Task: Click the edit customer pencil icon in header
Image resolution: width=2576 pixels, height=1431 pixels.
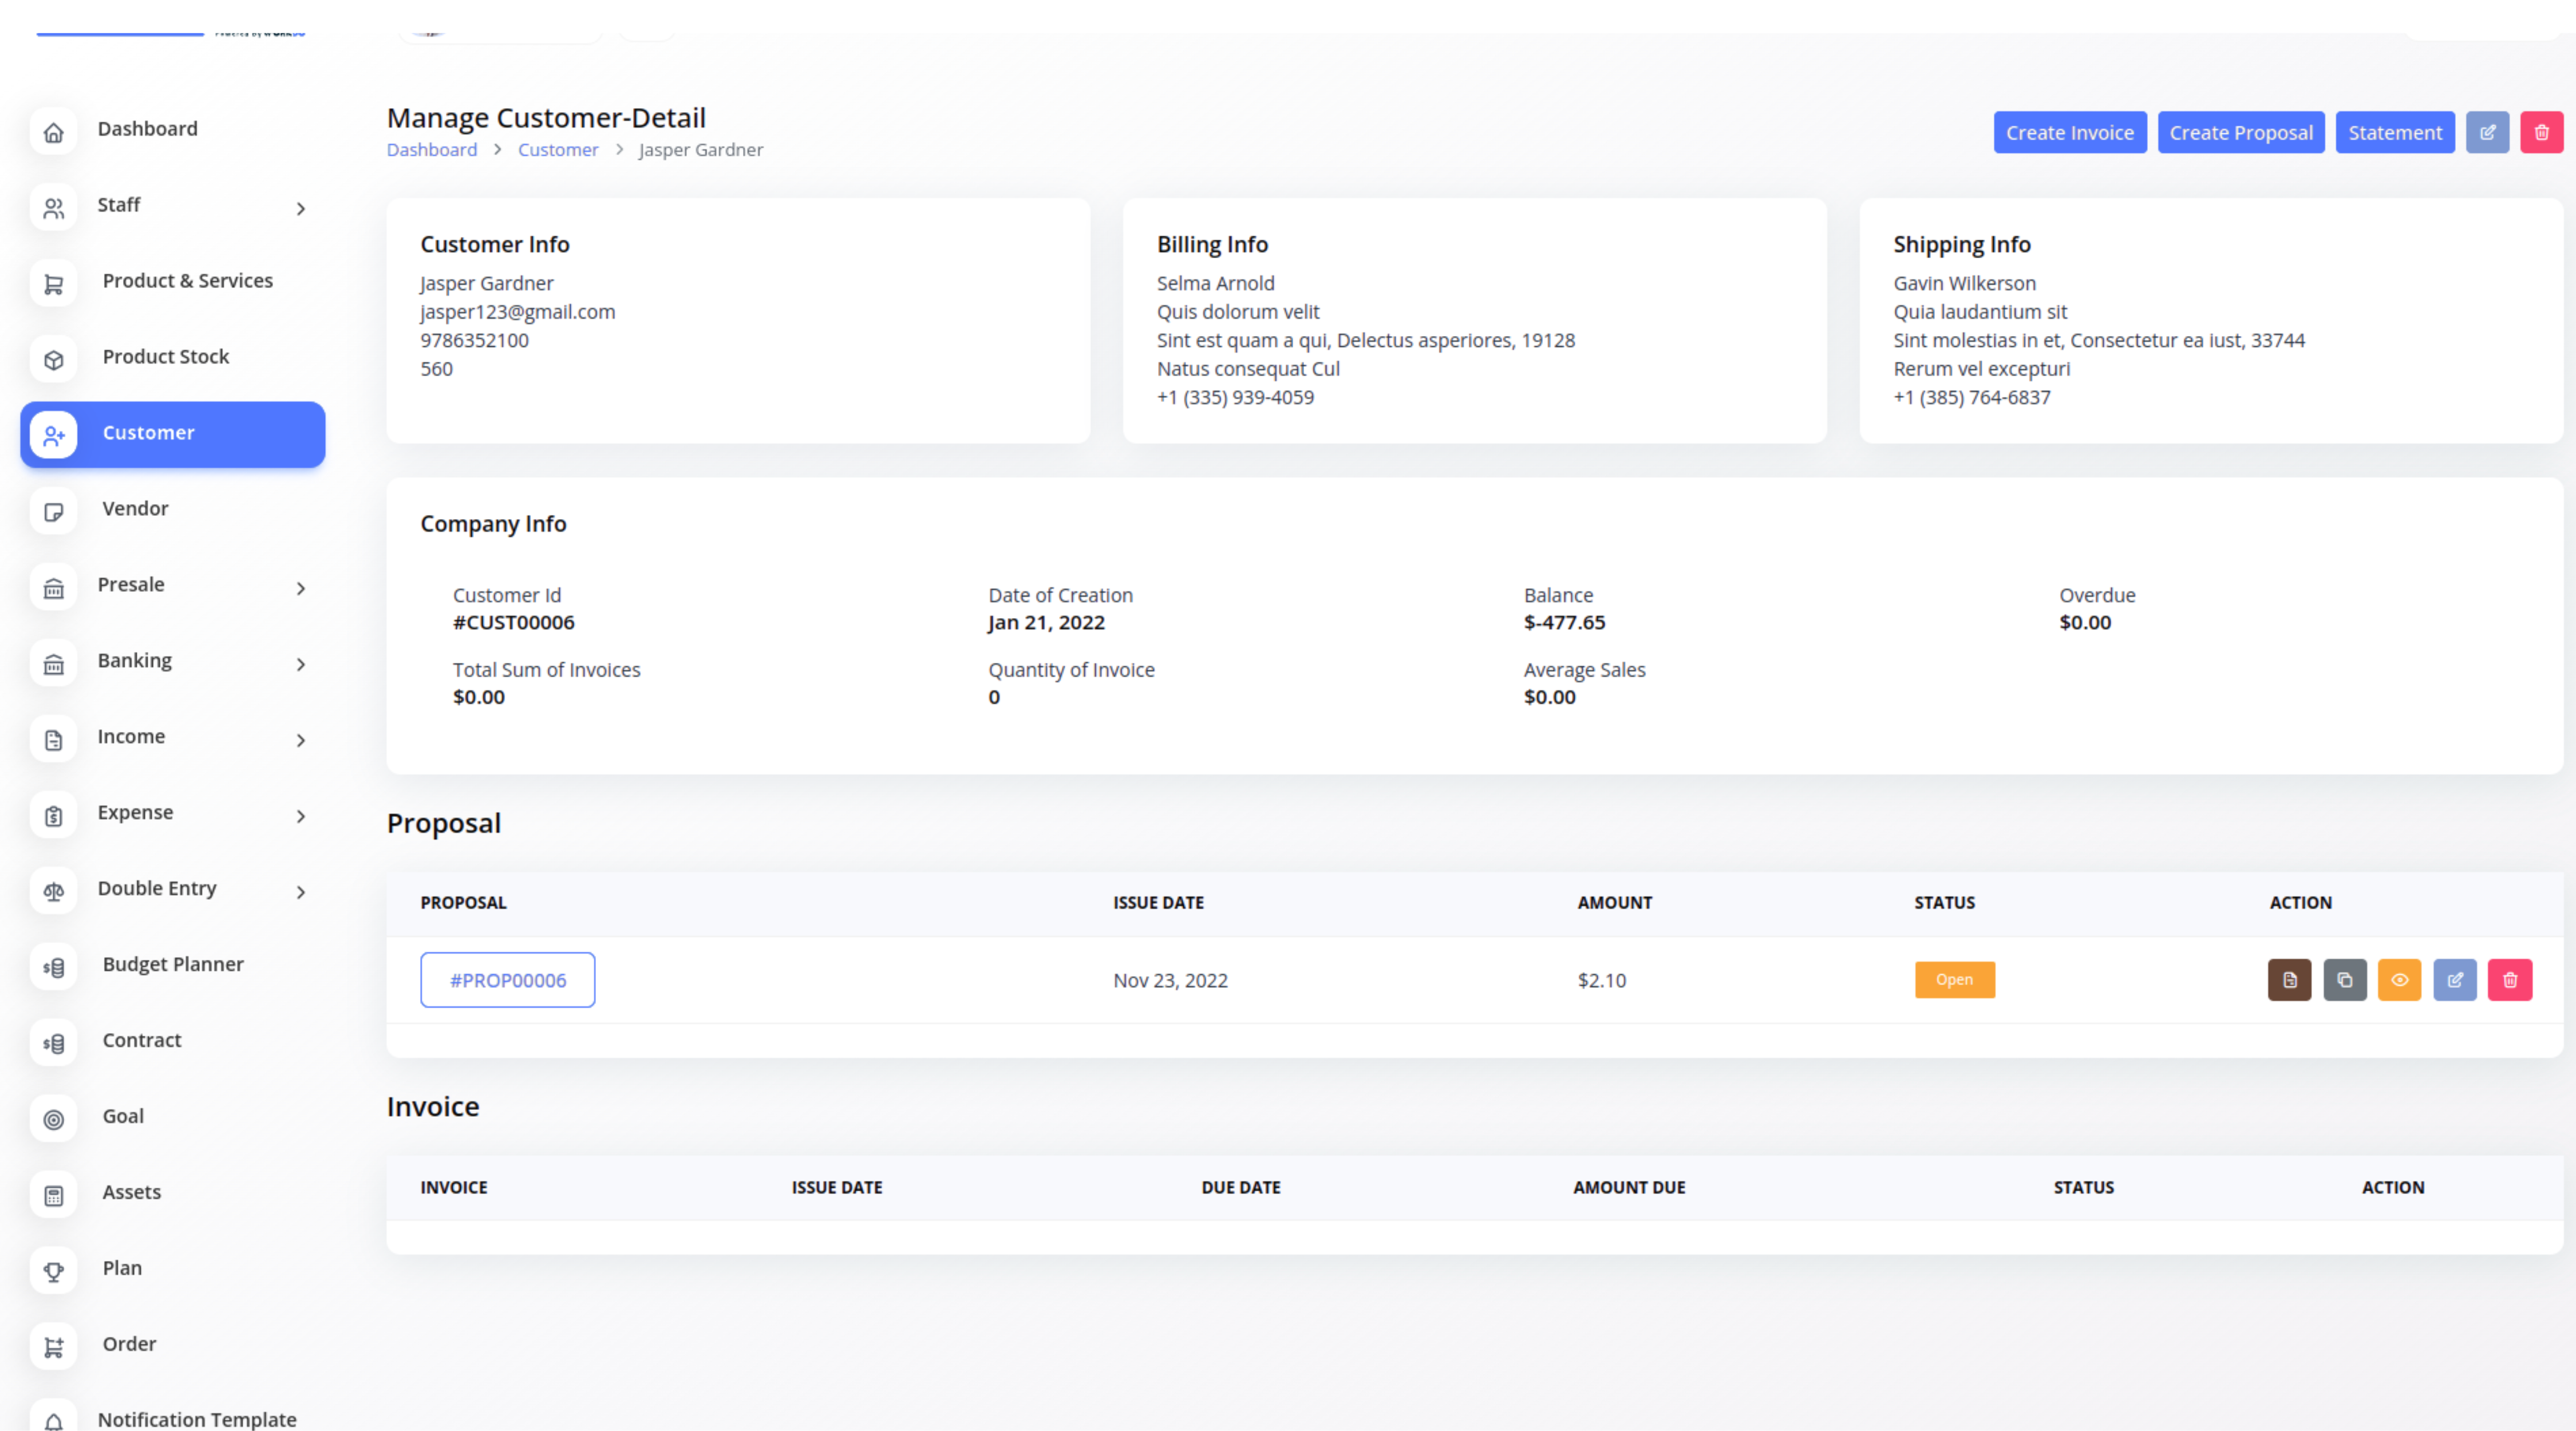Action: tap(2487, 132)
